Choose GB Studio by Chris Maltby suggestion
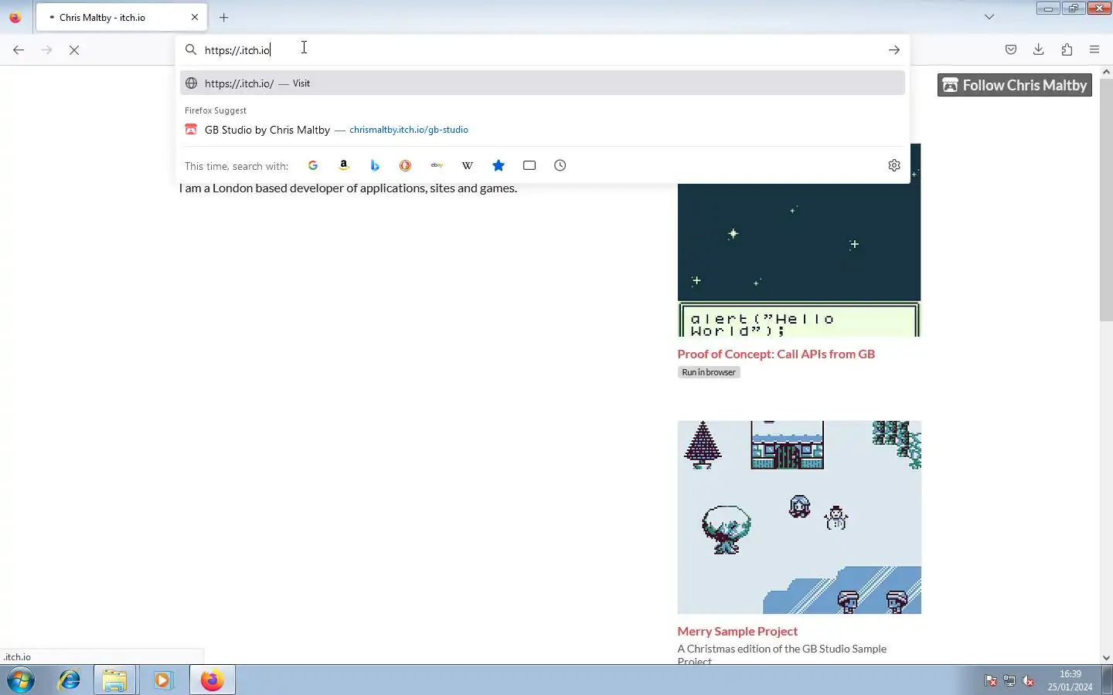 point(543,130)
